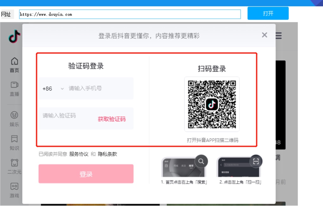323x206 pixels.
Task: Open the 知识 knowledge sidebar item
Action: pyautogui.click(x=15, y=143)
